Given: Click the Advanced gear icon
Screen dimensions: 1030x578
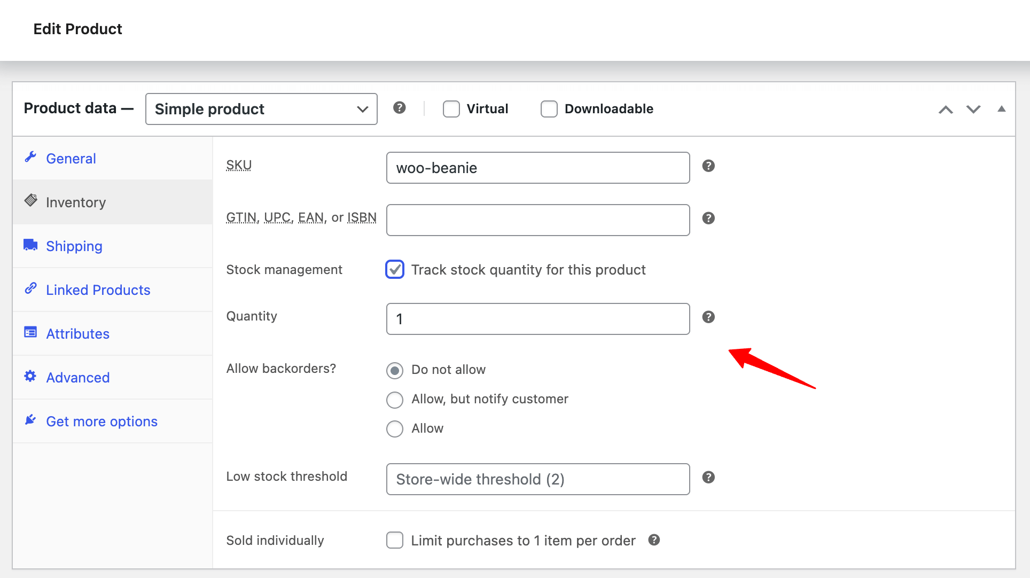Looking at the screenshot, I should pos(30,376).
